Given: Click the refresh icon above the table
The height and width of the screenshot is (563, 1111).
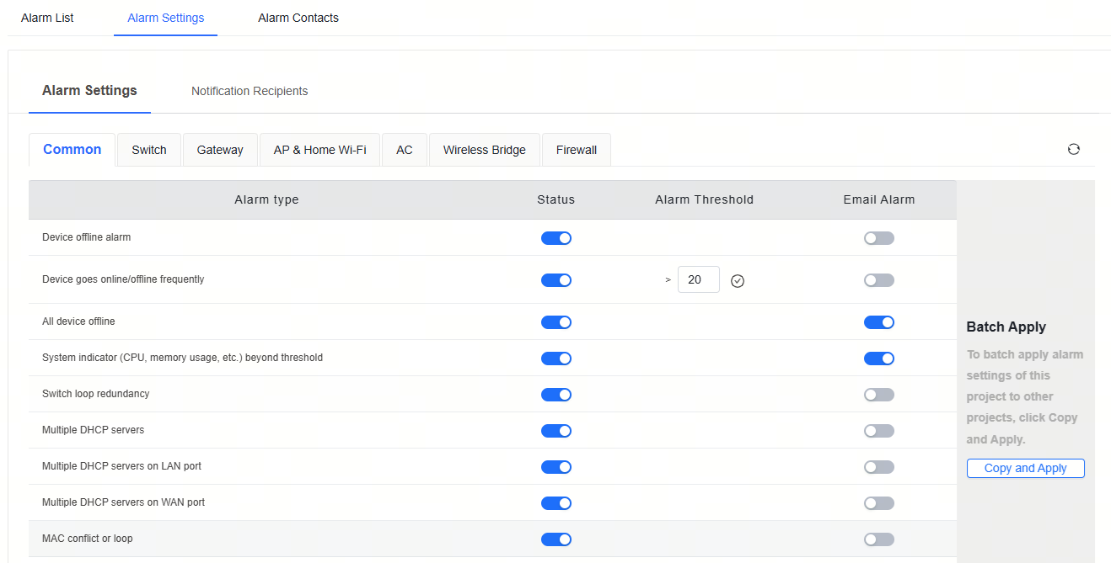Looking at the screenshot, I should [1073, 150].
